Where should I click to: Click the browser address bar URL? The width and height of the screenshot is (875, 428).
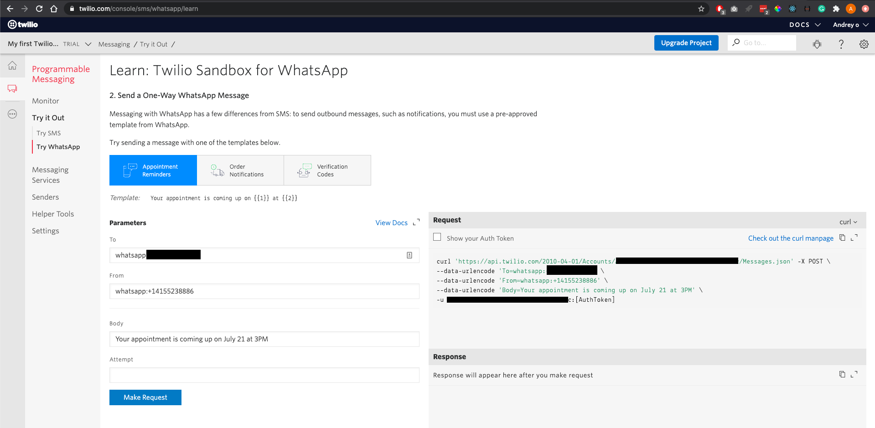point(139,9)
